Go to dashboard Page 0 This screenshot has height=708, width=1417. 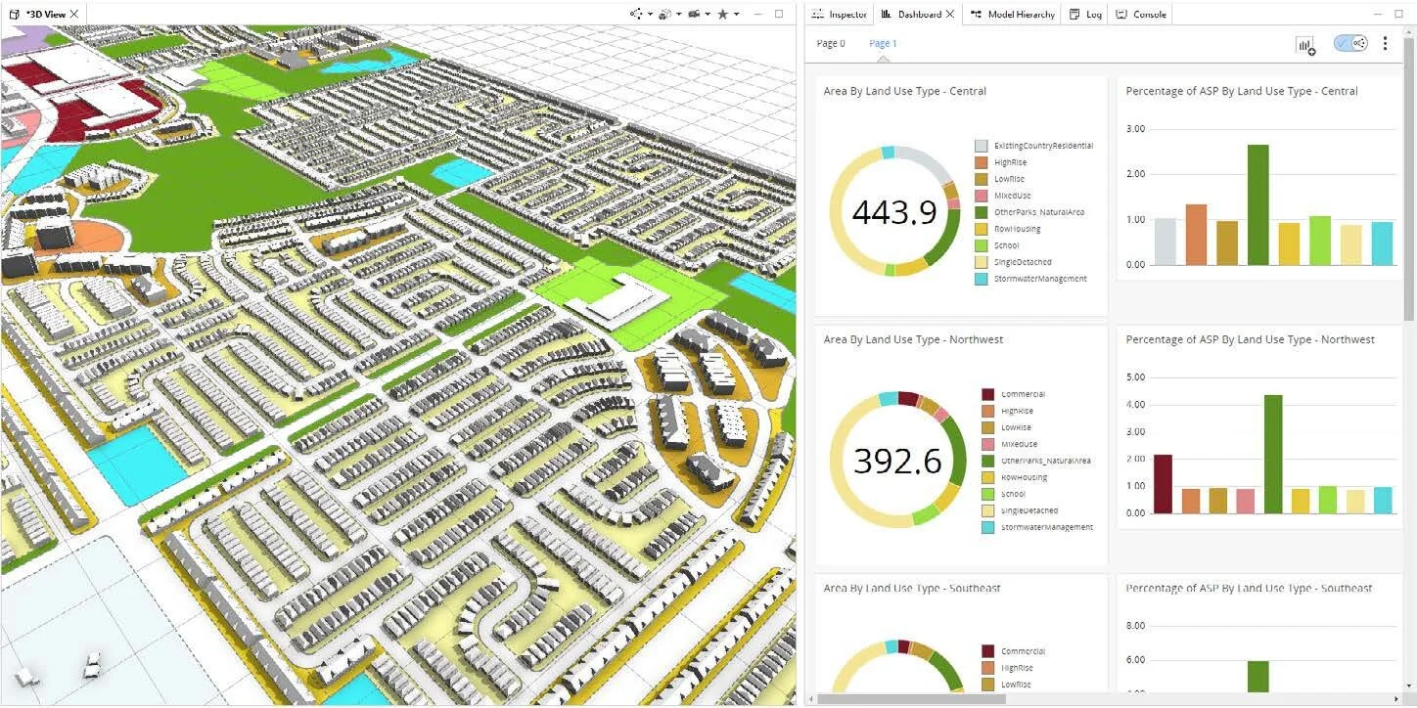click(x=831, y=43)
